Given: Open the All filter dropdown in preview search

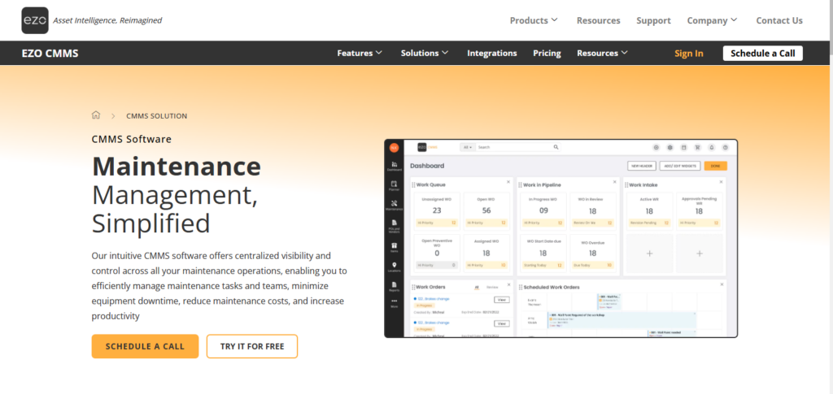Looking at the screenshot, I should pyautogui.click(x=468, y=147).
